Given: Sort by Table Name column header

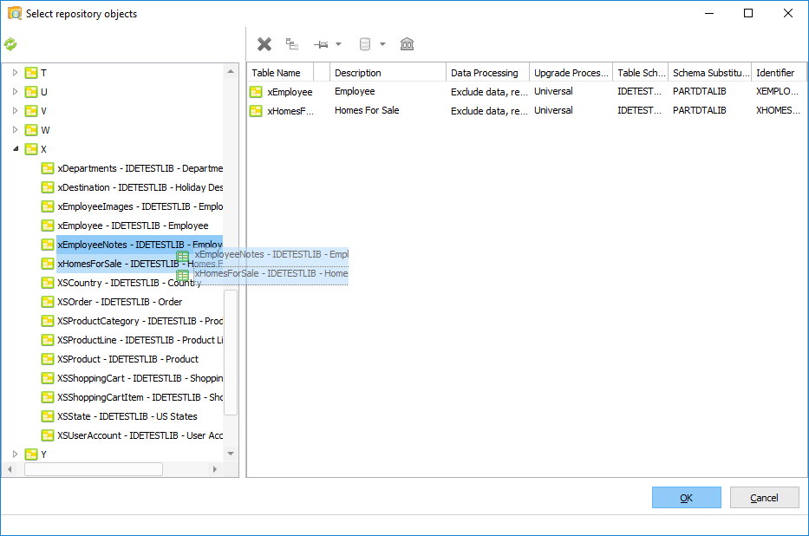Looking at the screenshot, I should [x=281, y=73].
